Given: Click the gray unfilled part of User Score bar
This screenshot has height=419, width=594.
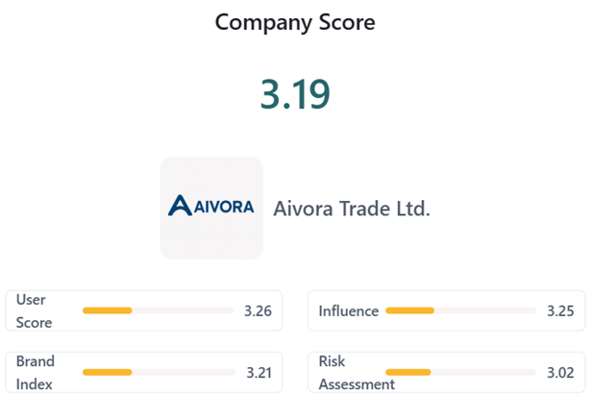Looking at the screenshot, I should pyautogui.click(x=183, y=310).
